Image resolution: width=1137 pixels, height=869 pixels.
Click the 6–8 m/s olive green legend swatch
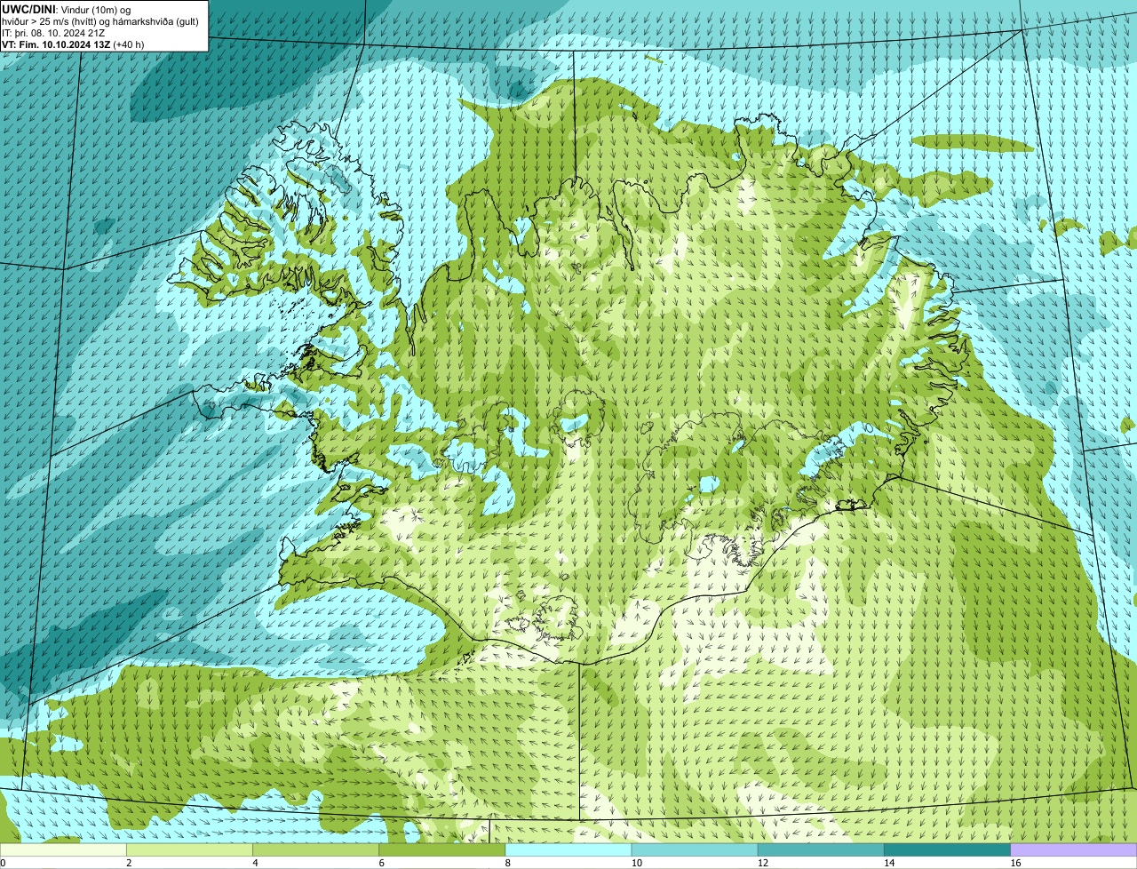click(441, 850)
